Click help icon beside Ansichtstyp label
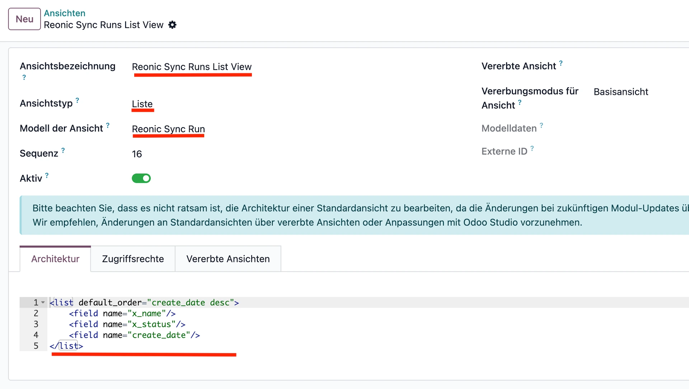689x389 pixels. point(77,100)
